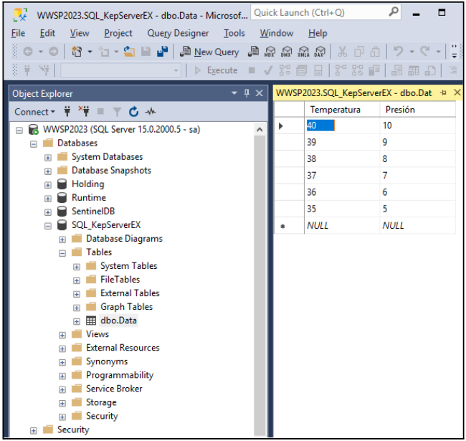Select the Programmability folder

pyautogui.click(x=120, y=375)
